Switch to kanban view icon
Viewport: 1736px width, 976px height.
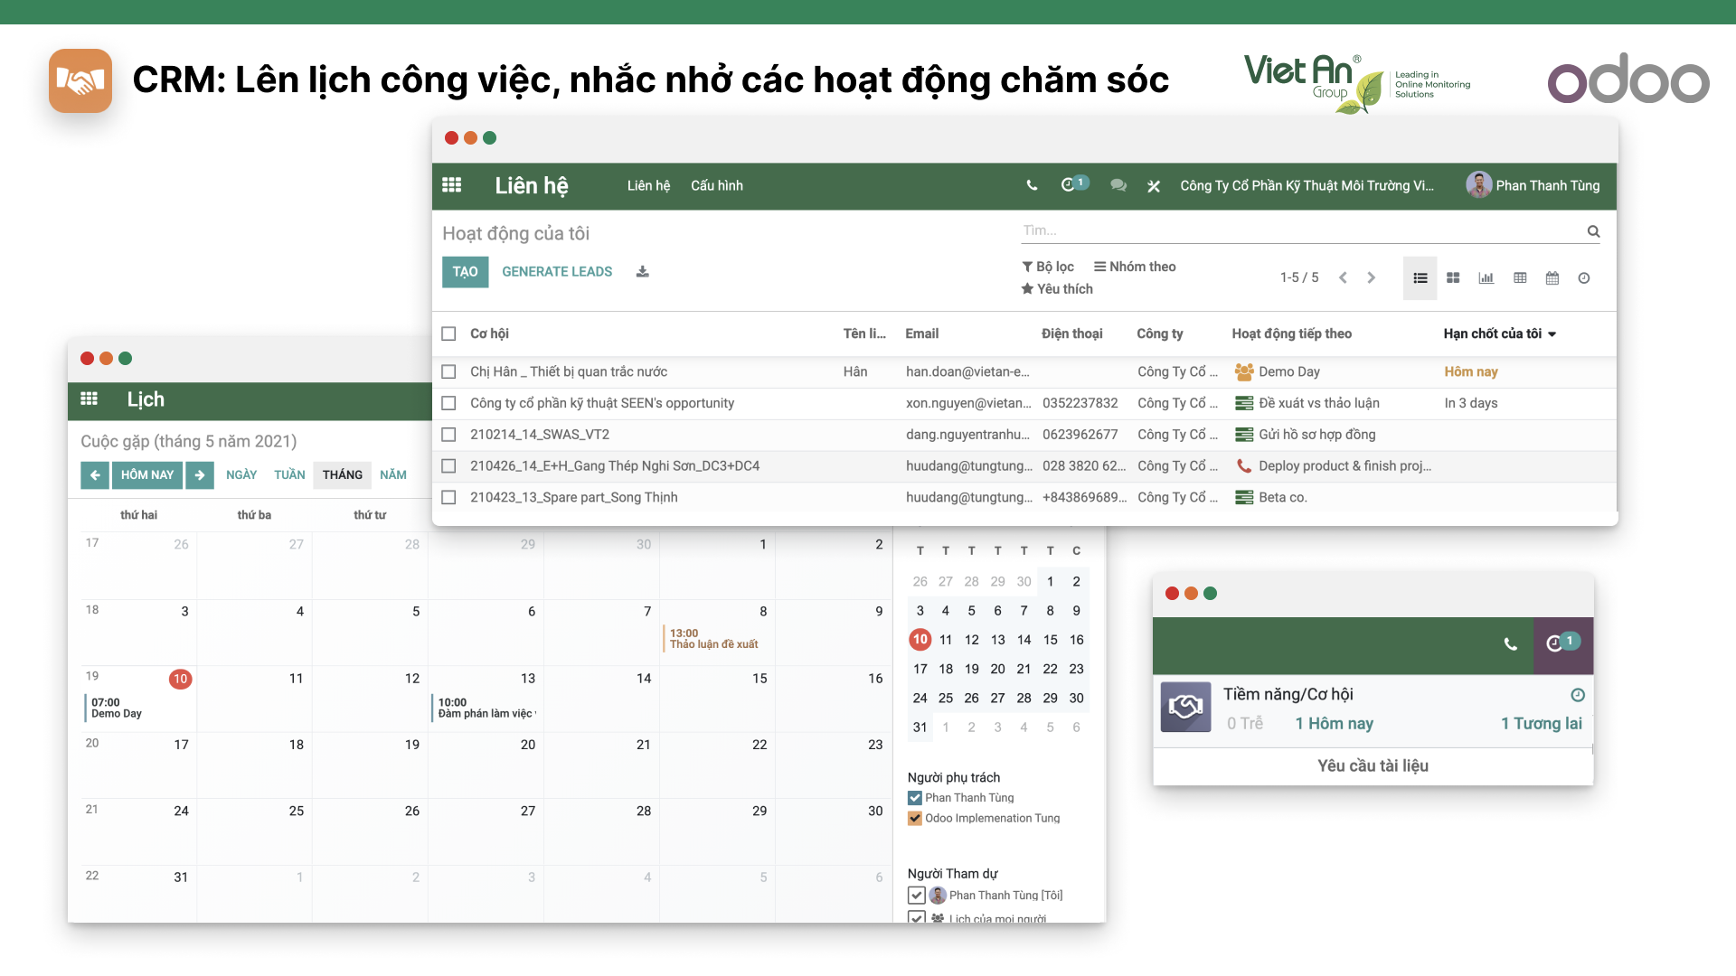1453,278
